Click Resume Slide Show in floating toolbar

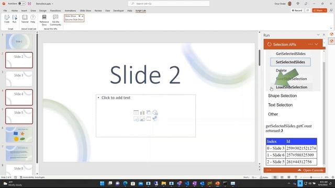pos(74,20)
